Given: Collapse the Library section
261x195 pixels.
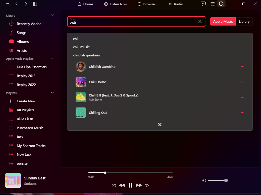Looking at the screenshot, I should [x=52, y=15].
